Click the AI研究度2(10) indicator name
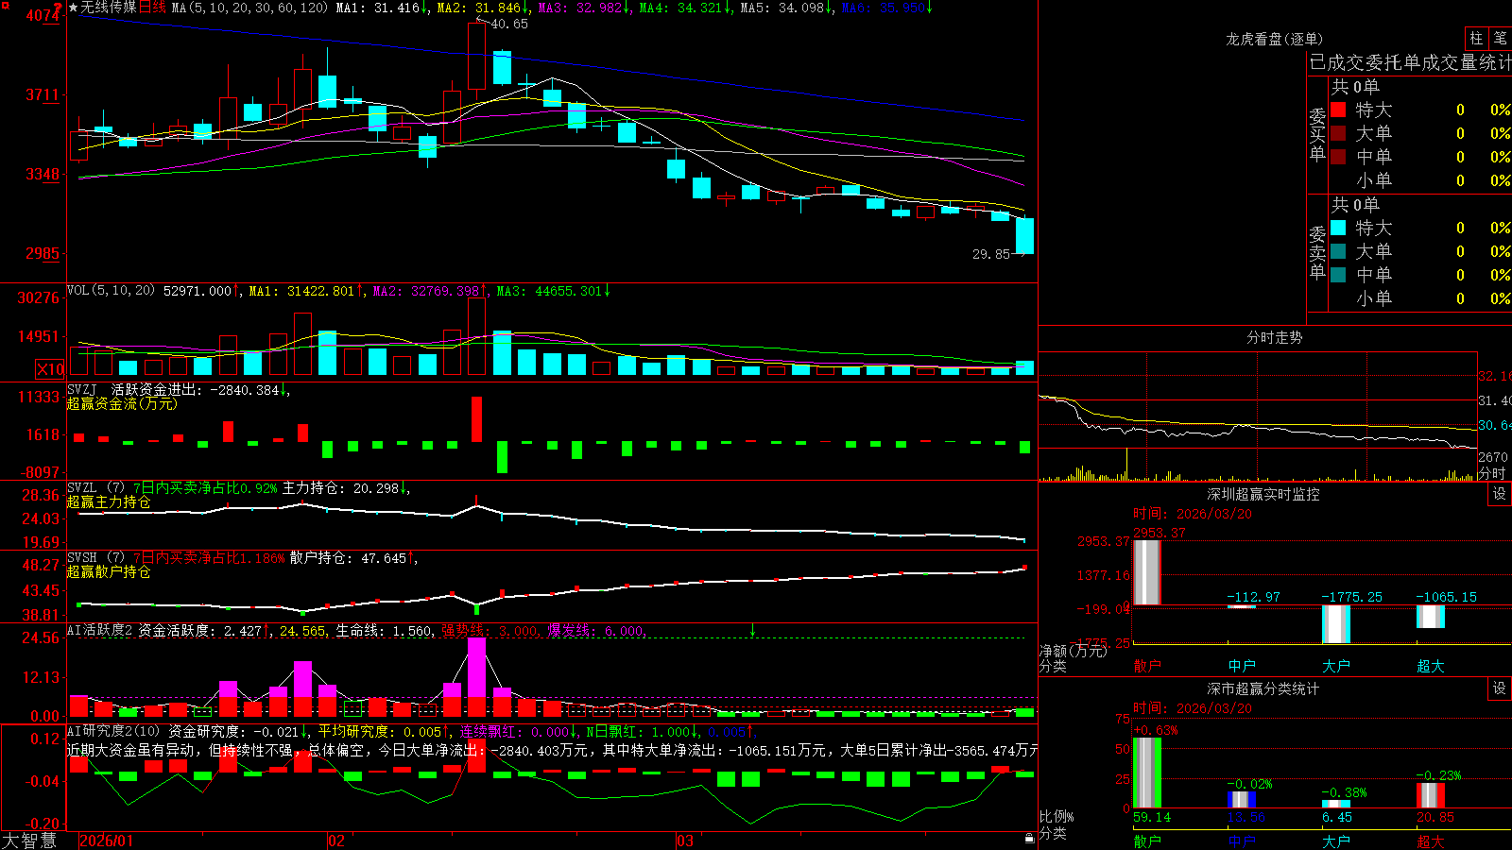The height and width of the screenshot is (850, 1512). 113,731
